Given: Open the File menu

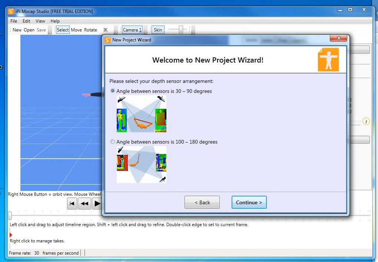Looking at the screenshot, I should tap(14, 21).
